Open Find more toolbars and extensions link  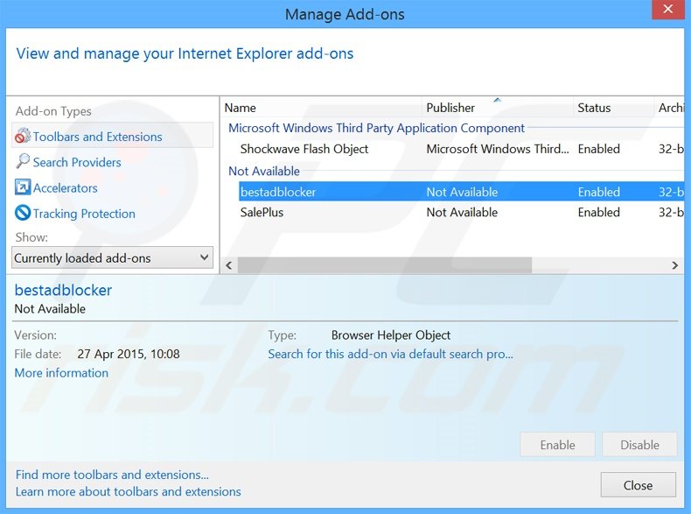112,475
